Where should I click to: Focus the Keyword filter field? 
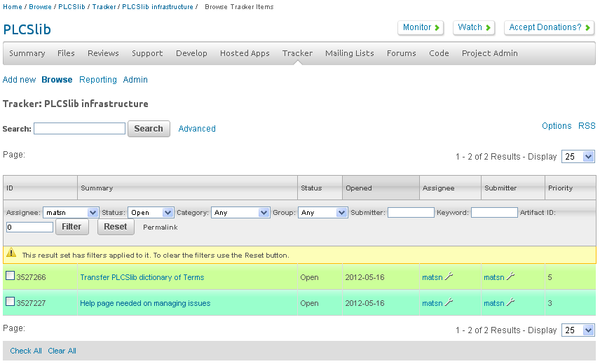[494, 212]
